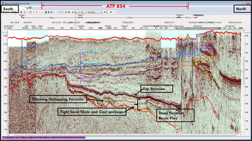Click the COBALT 1 well marker
The height and width of the screenshot is (141, 252).
[x=80, y=17]
